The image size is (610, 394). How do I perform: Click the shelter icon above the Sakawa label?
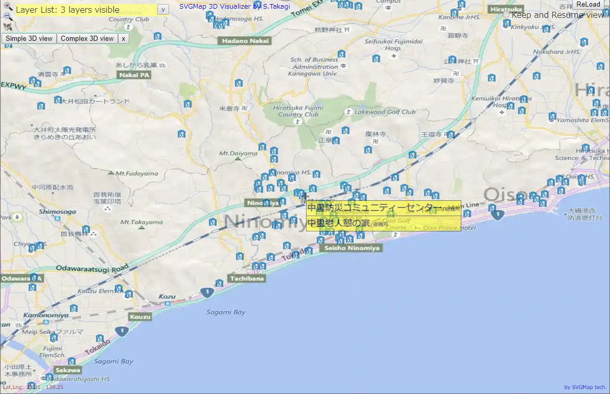point(71,362)
